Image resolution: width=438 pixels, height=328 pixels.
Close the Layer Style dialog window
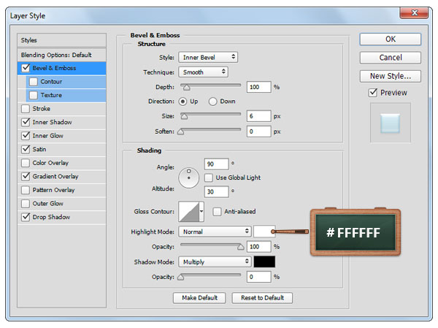coord(414,13)
